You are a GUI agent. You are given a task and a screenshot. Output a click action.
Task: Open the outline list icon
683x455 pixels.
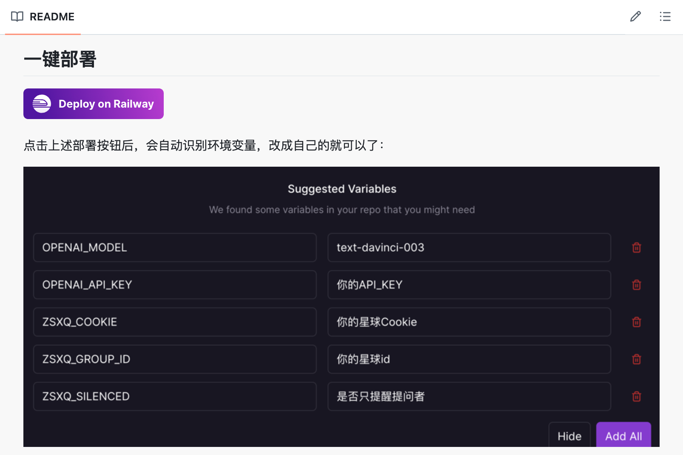coord(665,17)
